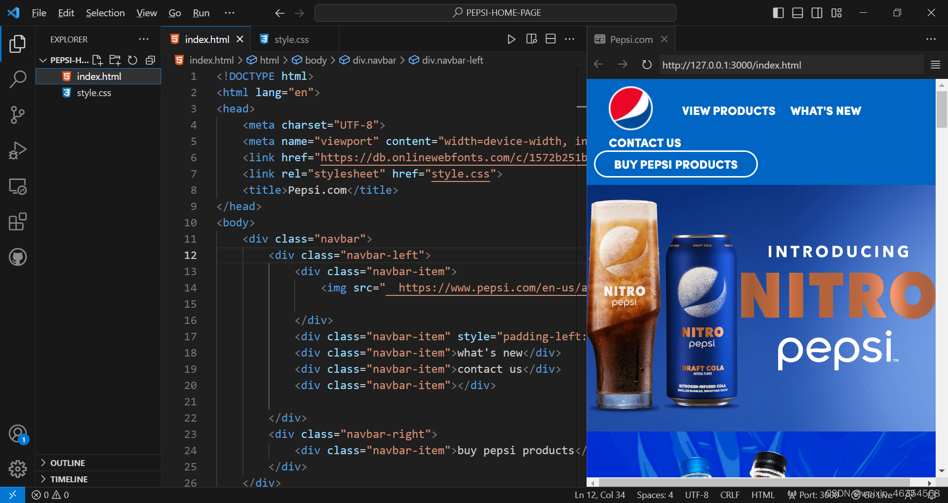Open the Extensions view
Image resolution: width=948 pixels, height=503 pixels.
click(x=18, y=221)
